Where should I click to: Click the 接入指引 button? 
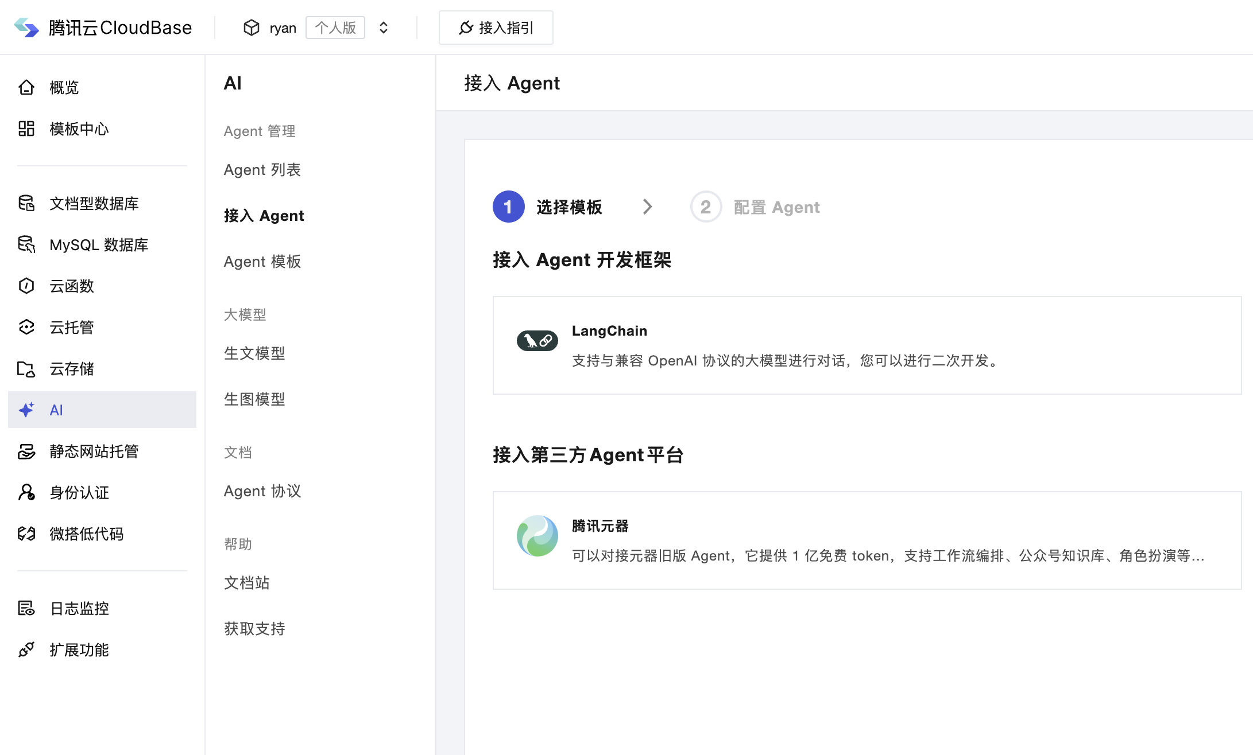[496, 28]
